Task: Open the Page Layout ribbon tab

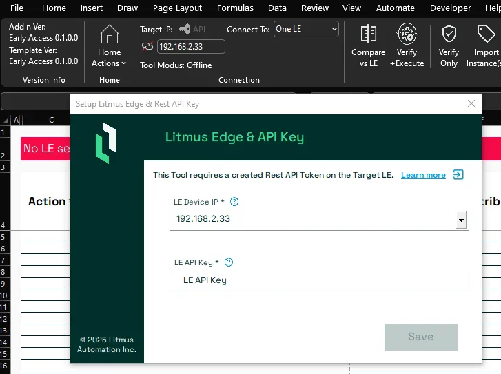Action: [x=177, y=8]
